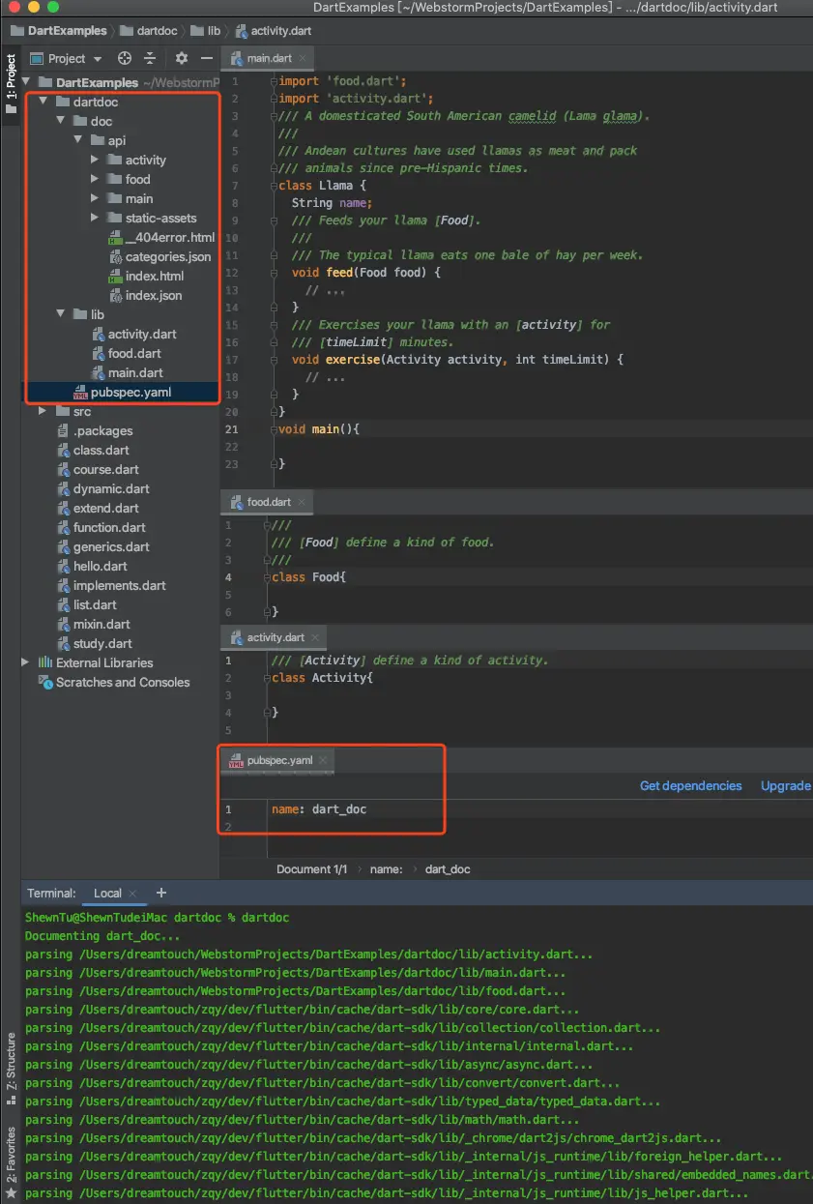Switch to the pubspec.yaml tab

pos(278,761)
